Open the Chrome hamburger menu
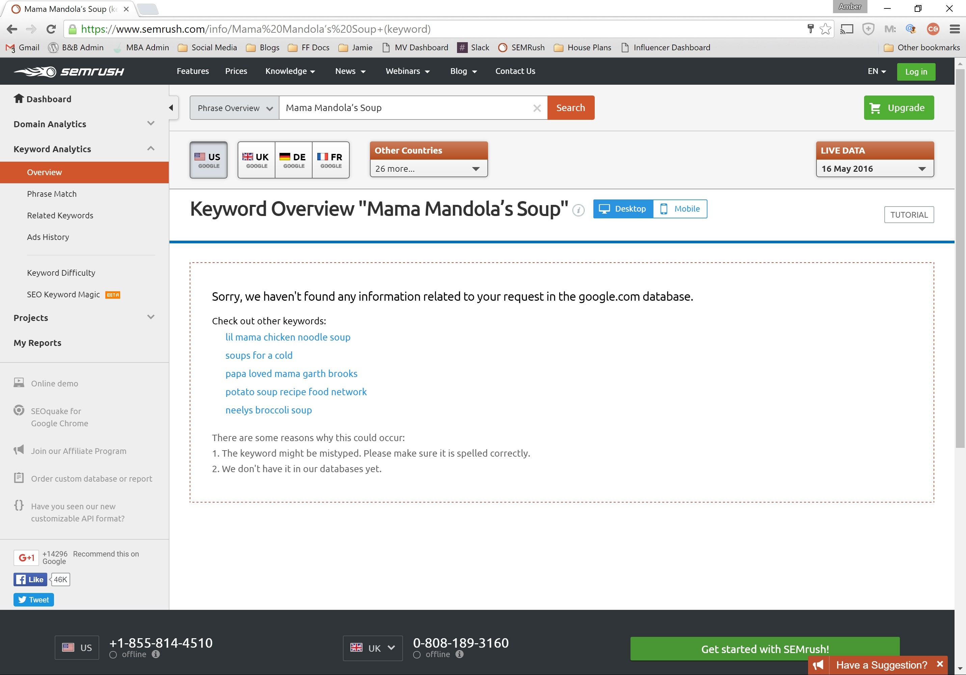The height and width of the screenshot is (675, 966). coord(955,29)
